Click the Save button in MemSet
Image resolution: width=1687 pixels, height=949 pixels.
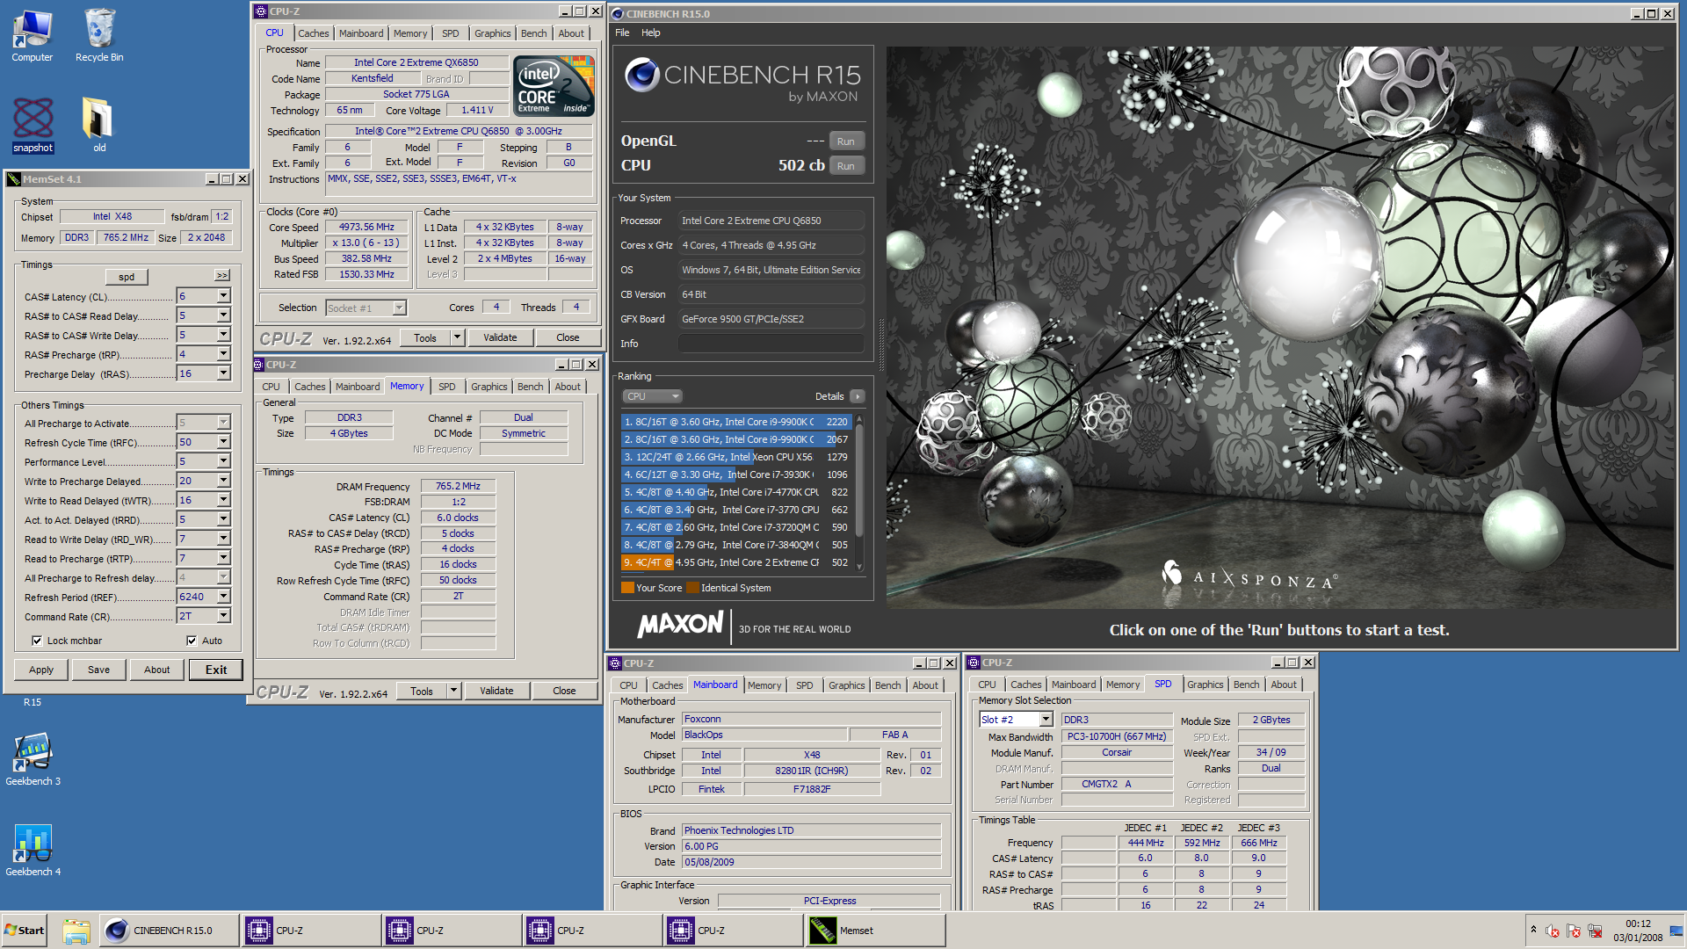coord(98,670)
